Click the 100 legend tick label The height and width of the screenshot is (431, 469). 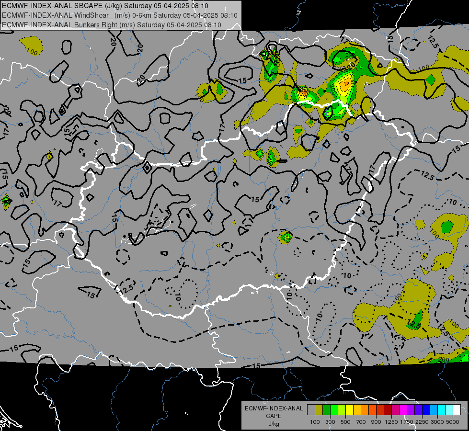coord(315,422)
